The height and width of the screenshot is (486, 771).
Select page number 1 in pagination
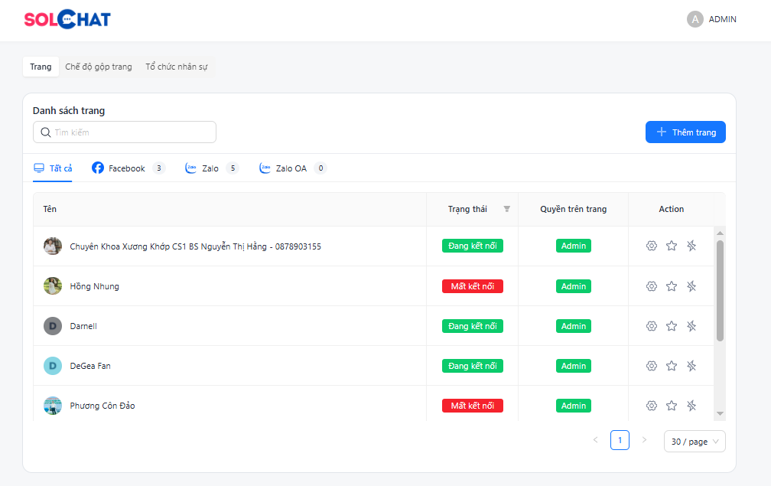tap(620, 440)
